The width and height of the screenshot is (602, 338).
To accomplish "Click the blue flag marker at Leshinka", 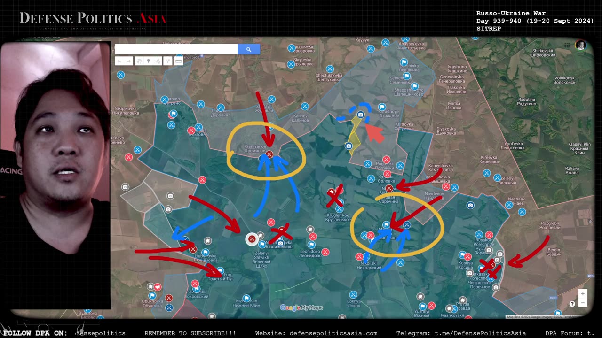I will tap(404, 62).
